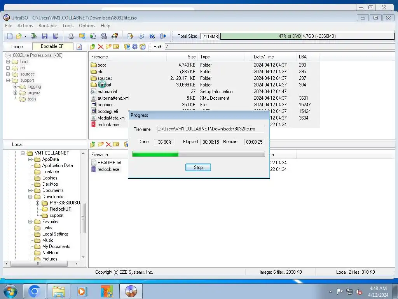Collapse VM1.COLLABNET in Local tree
Screen dimensions: 398x299
pos(23,153)
